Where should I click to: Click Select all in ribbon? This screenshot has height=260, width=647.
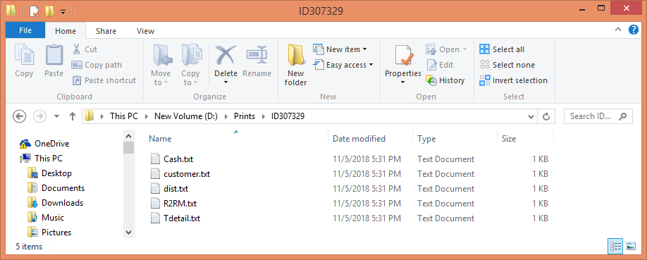point(502,49)
